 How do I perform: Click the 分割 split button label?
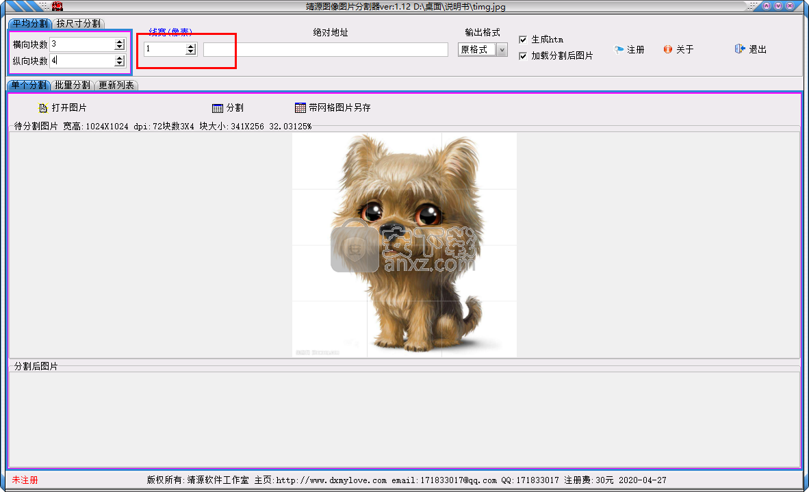click(235, 108)
